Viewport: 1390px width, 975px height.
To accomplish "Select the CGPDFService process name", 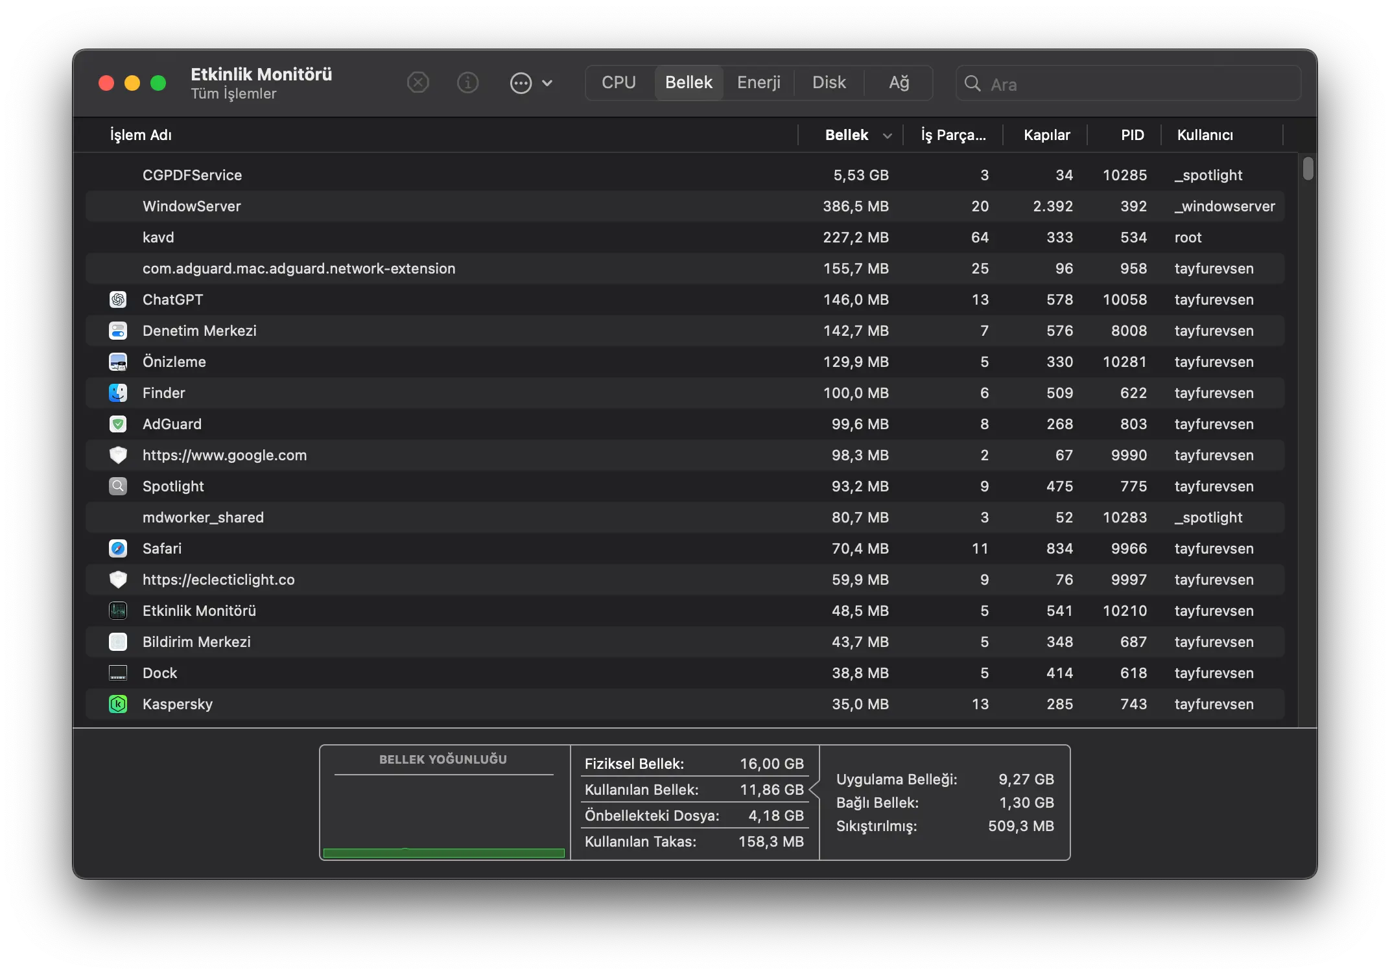I will pos(192,175).
